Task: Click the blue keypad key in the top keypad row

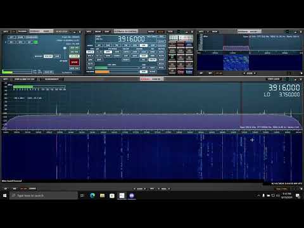Action: coord(189,44)
